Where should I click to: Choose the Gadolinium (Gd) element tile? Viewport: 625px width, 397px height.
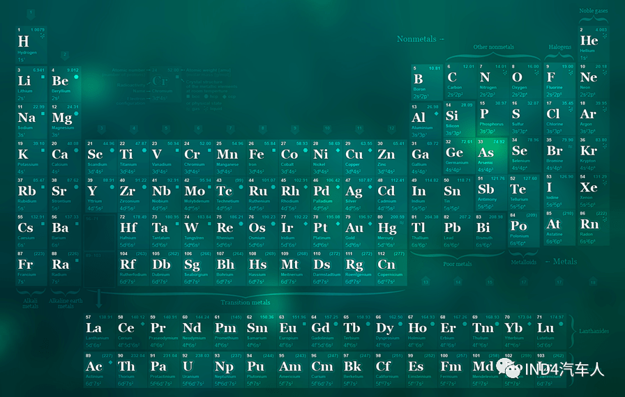pyautogui.click(x=324, y=332)
